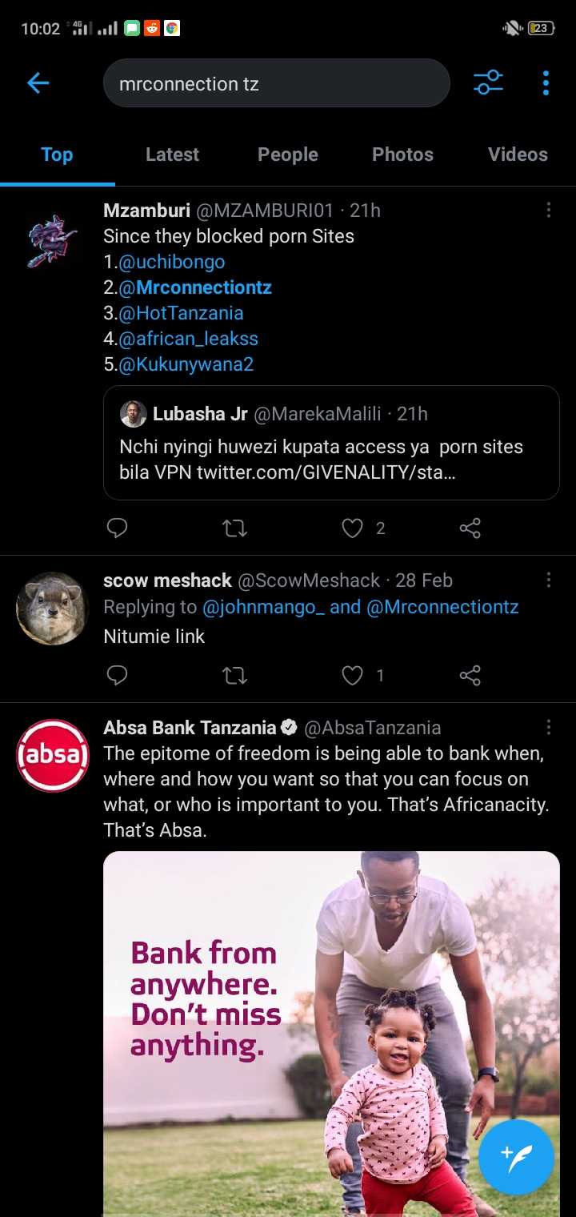The image size is (576, 1217).
Task: Open the search overflow menu
Action: point(546,82)
